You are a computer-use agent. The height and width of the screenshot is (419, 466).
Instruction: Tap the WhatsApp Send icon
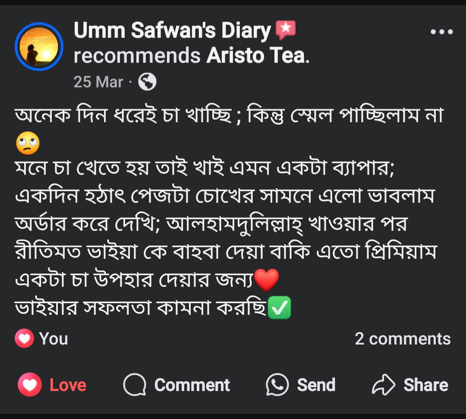(277, 385)
